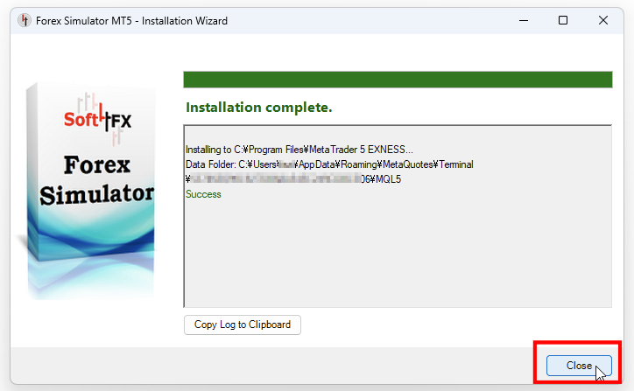Click the 'Data Folder' log line
The height and width of the screenshot is (391, 634).
[329, 164]
